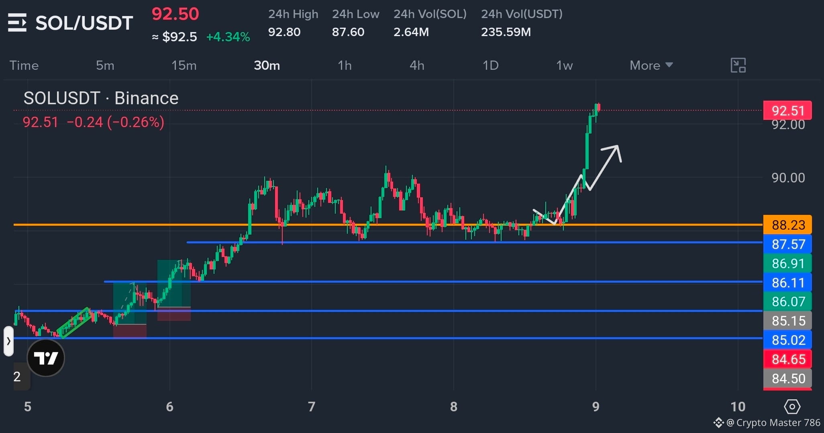Switch to the 15m timeframe
This screenshot has height=433, width=824.
tap(184, 65)
